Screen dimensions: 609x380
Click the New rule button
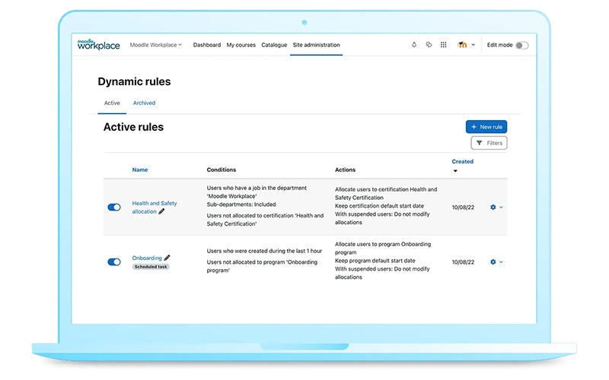(486, 127)
